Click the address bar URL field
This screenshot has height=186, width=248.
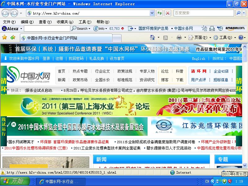[88, 13]
